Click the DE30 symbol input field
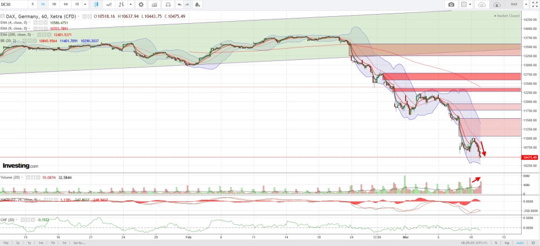The image size is (540, 246). coord(13,4)
